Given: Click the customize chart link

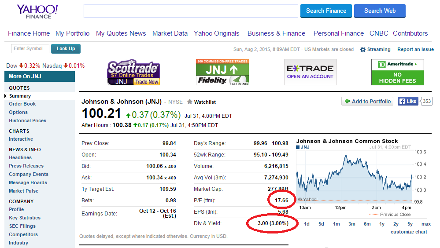Looking at the screenshot, I should click(409, 232).
